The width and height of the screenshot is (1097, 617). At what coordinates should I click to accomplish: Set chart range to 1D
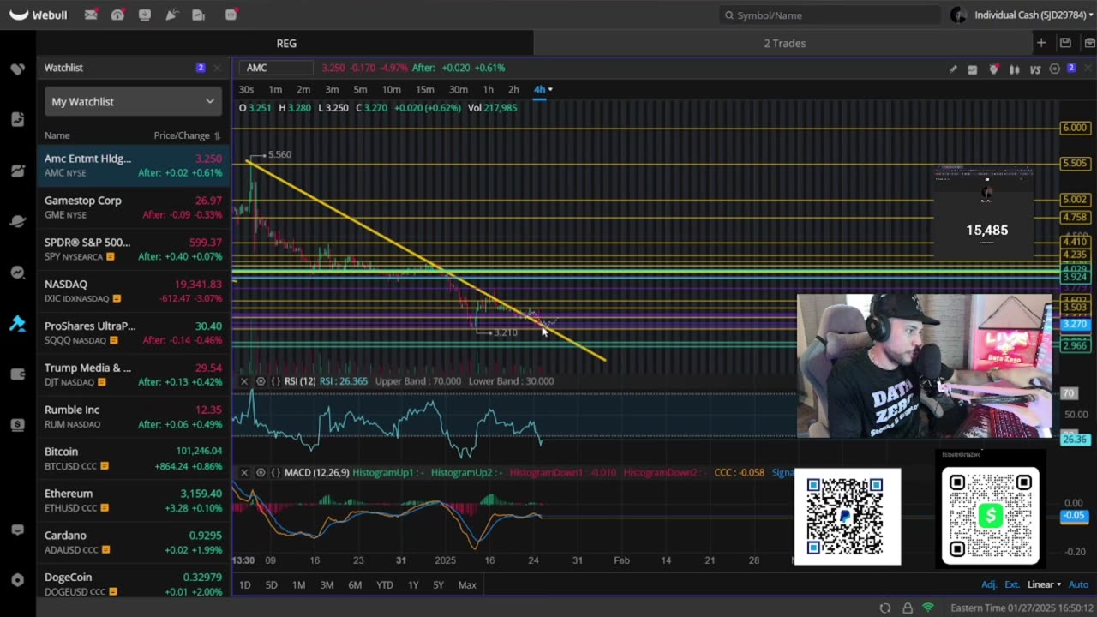[245, 585]
